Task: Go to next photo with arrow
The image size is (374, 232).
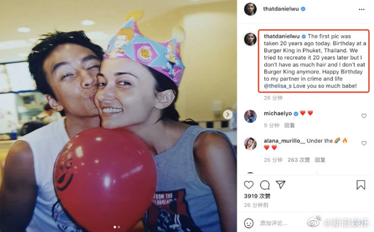Action: coord(228,115)
